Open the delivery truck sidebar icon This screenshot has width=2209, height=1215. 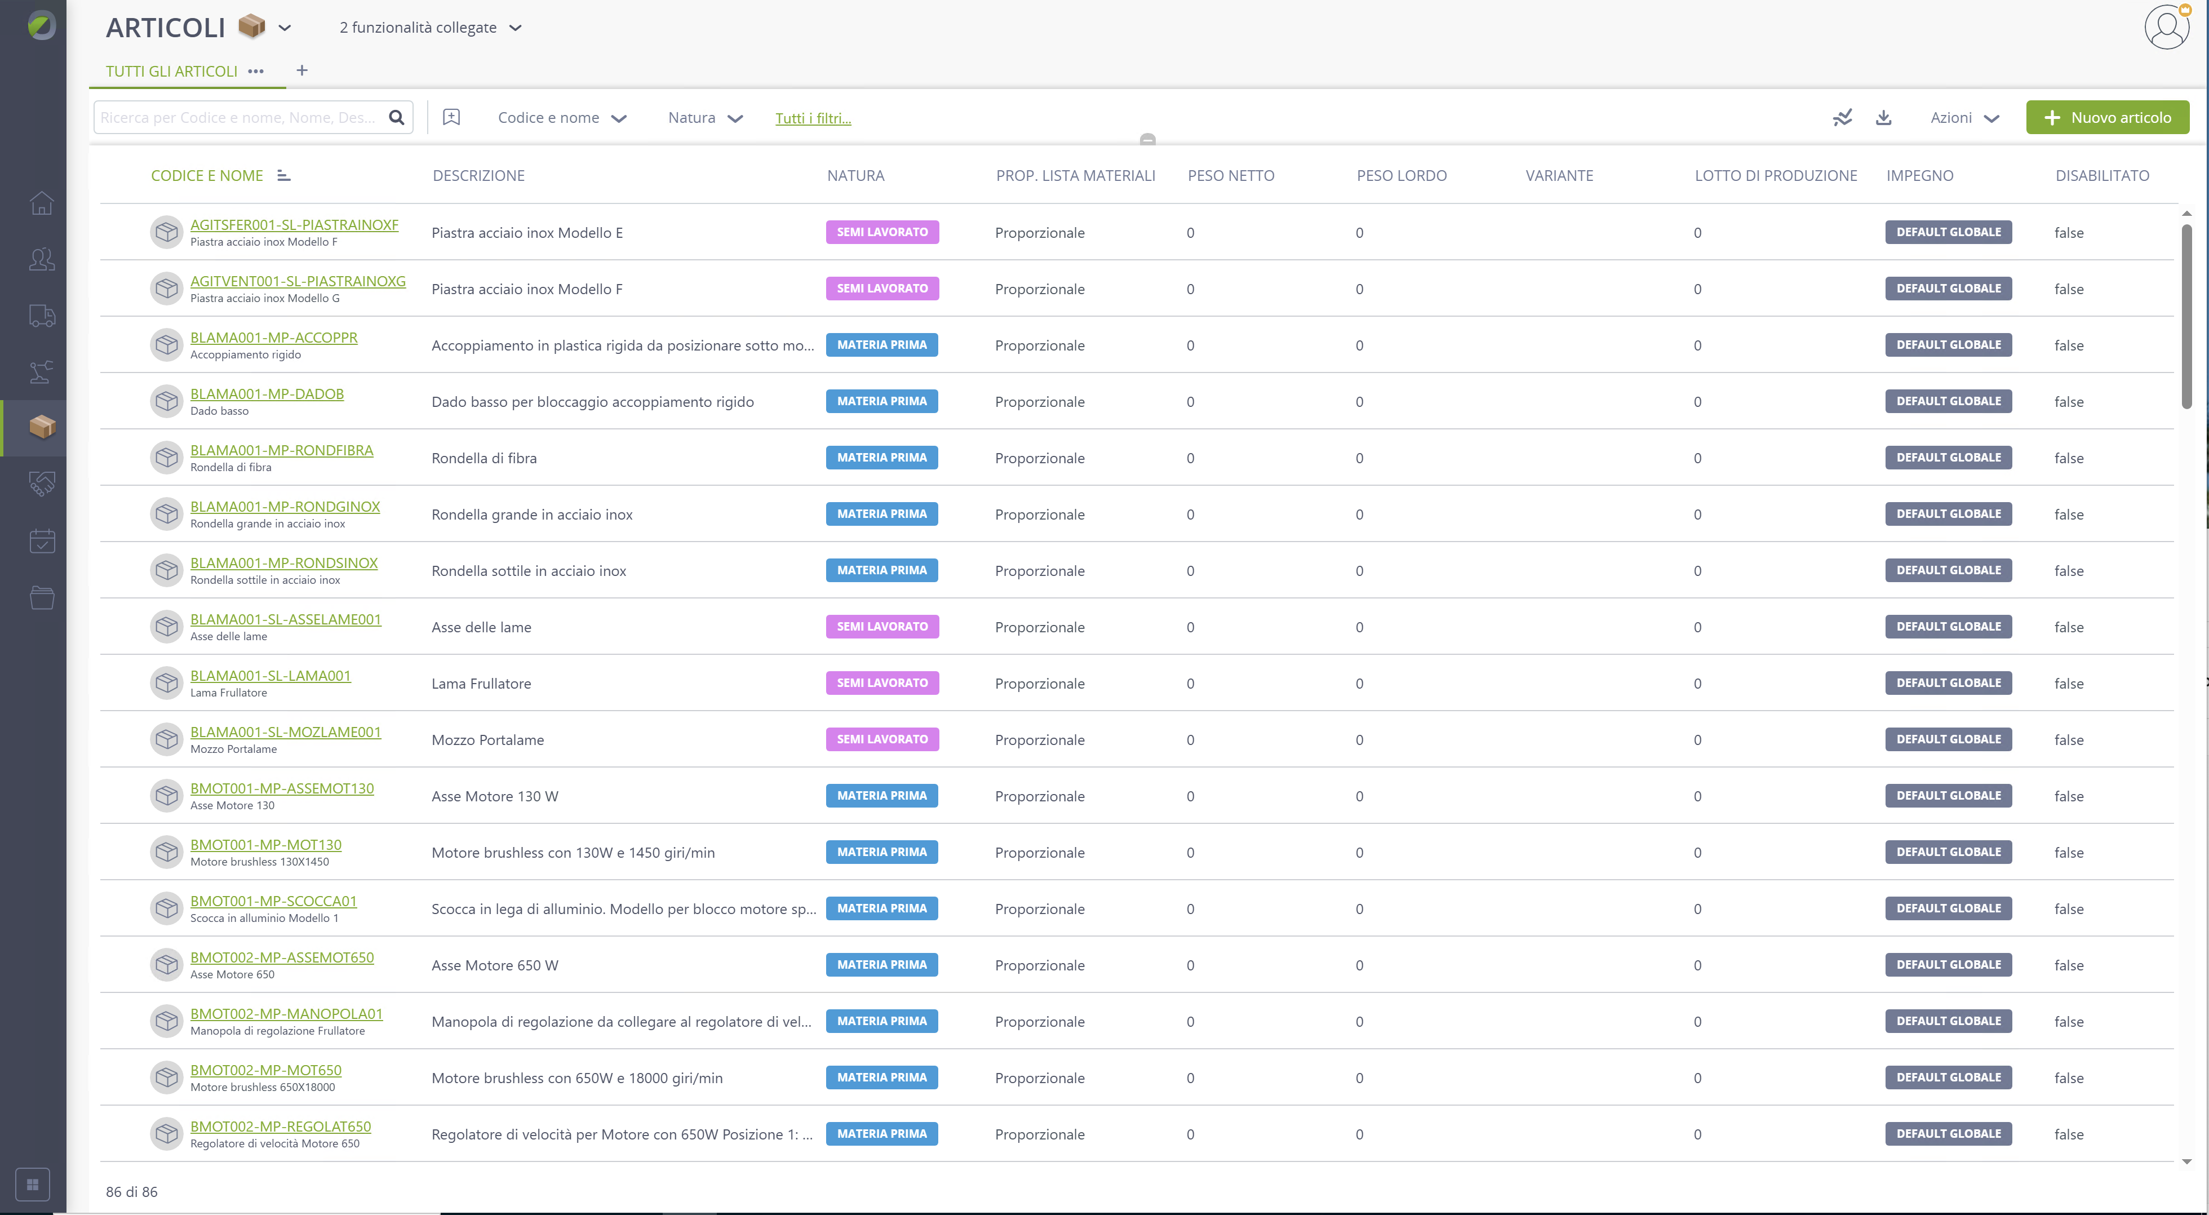[x=41, y=316]
